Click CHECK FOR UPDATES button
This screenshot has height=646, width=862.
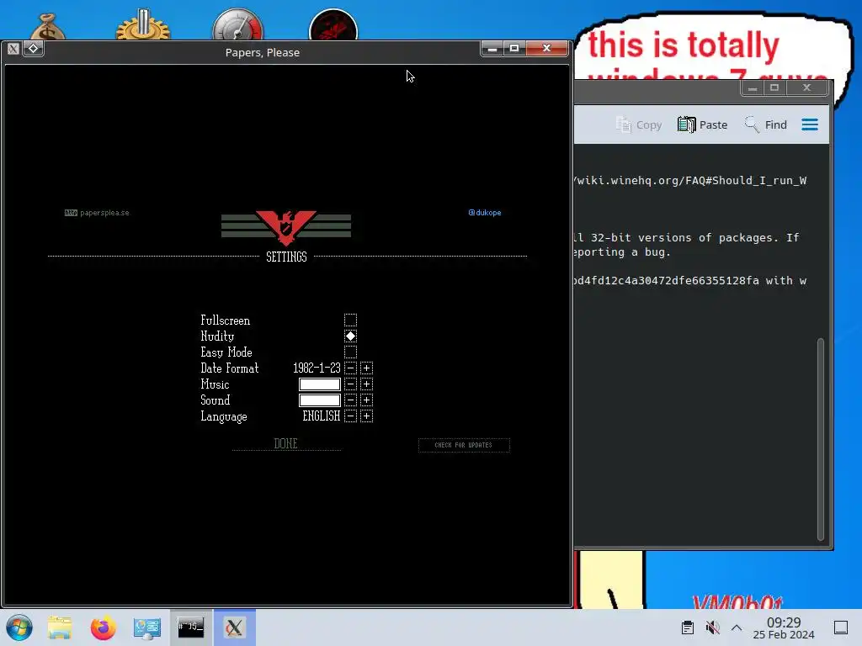coord(464,445)
